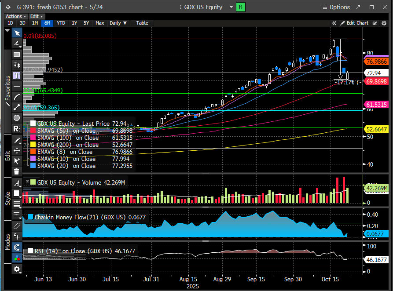The image size is (393, 291).
Task: Select the Text annotation tool
Action: [x=17, y=76]
